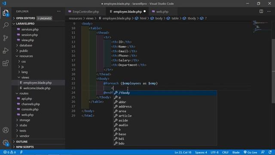Open session.php in the explorer

coord(38,35)
